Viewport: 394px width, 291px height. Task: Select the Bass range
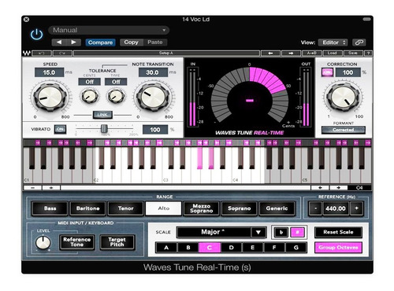coord(50,208)
